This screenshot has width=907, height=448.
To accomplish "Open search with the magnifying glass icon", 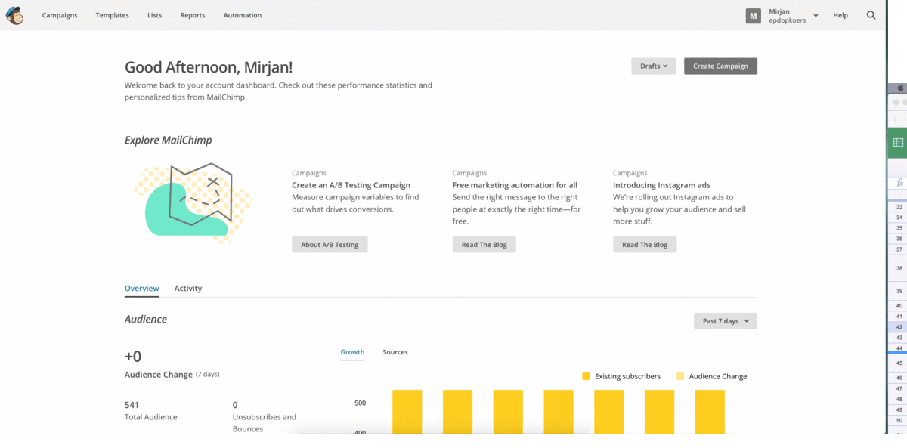I will [x=871, y=15].
